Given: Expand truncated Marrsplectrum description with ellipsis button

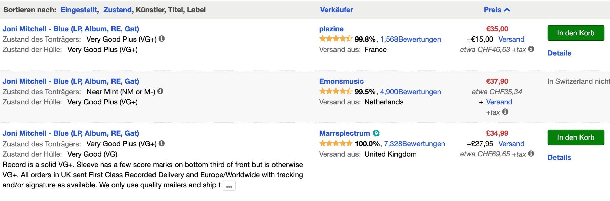Looking at the screenshot, I should coord(229,186).
